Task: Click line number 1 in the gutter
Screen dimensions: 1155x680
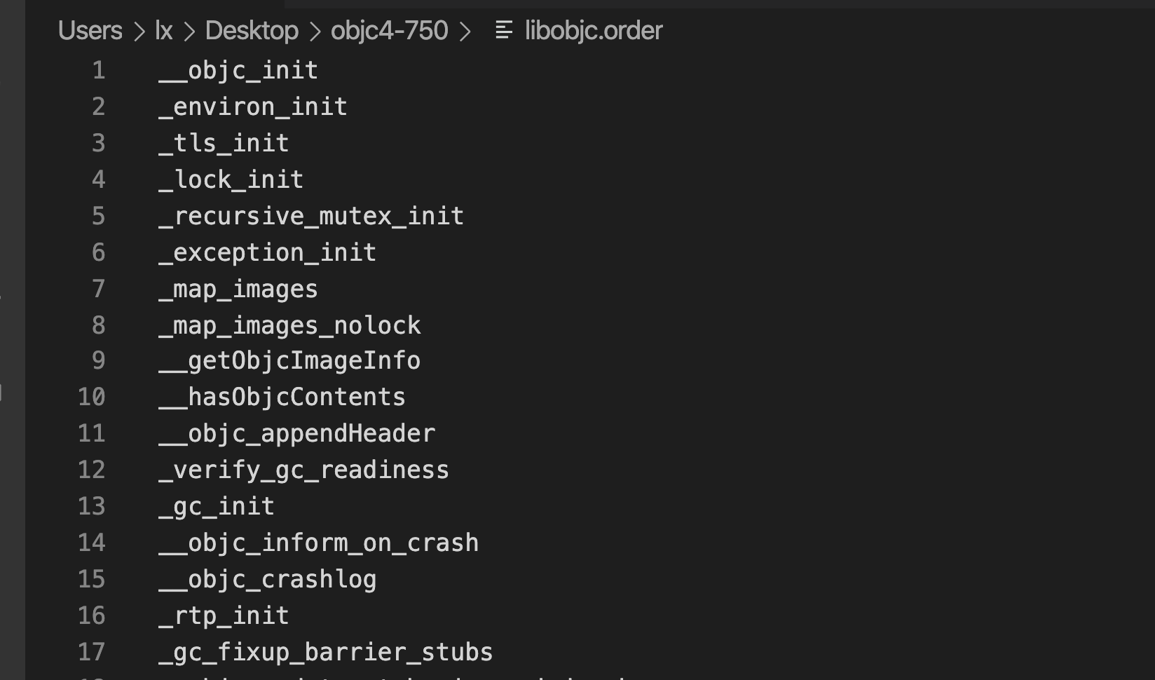Action: pyautogui.click(x=99, y=70)
